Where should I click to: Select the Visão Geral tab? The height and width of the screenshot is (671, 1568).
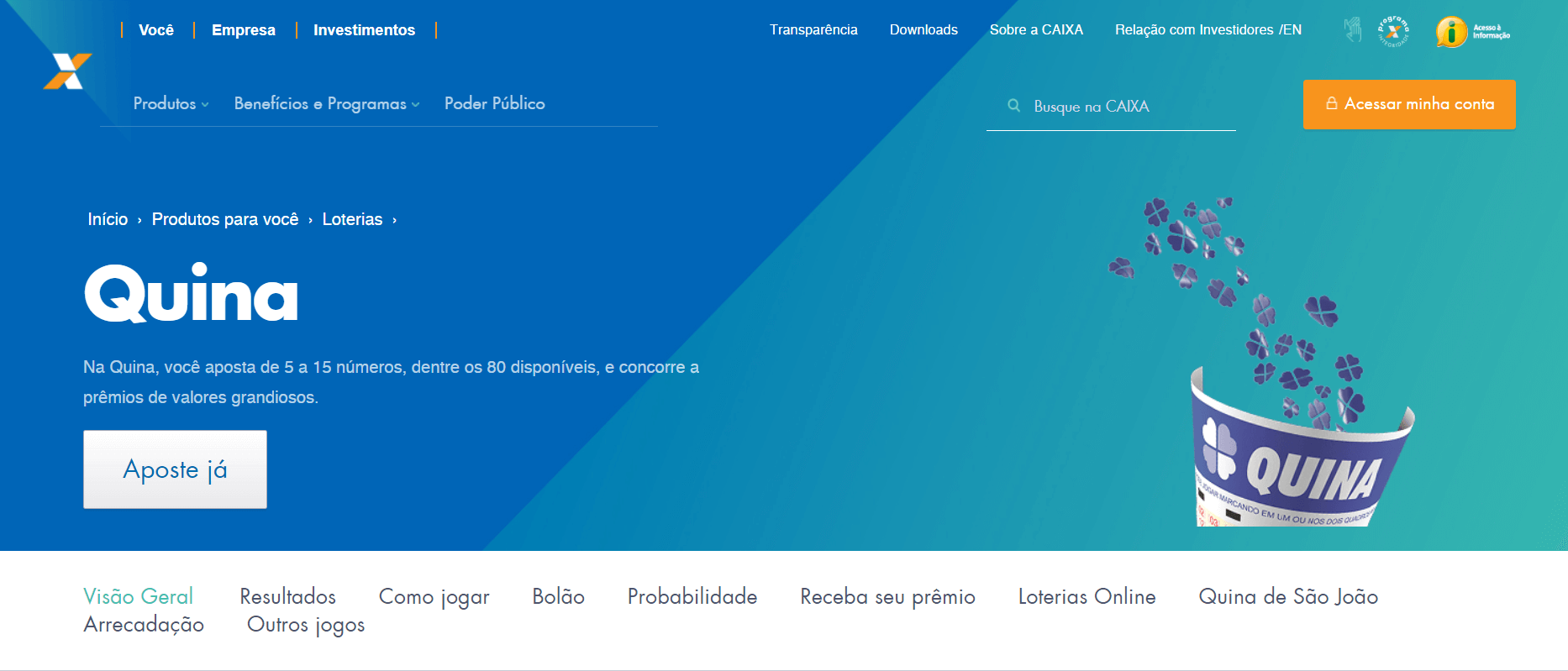click(x=138, y=596)
